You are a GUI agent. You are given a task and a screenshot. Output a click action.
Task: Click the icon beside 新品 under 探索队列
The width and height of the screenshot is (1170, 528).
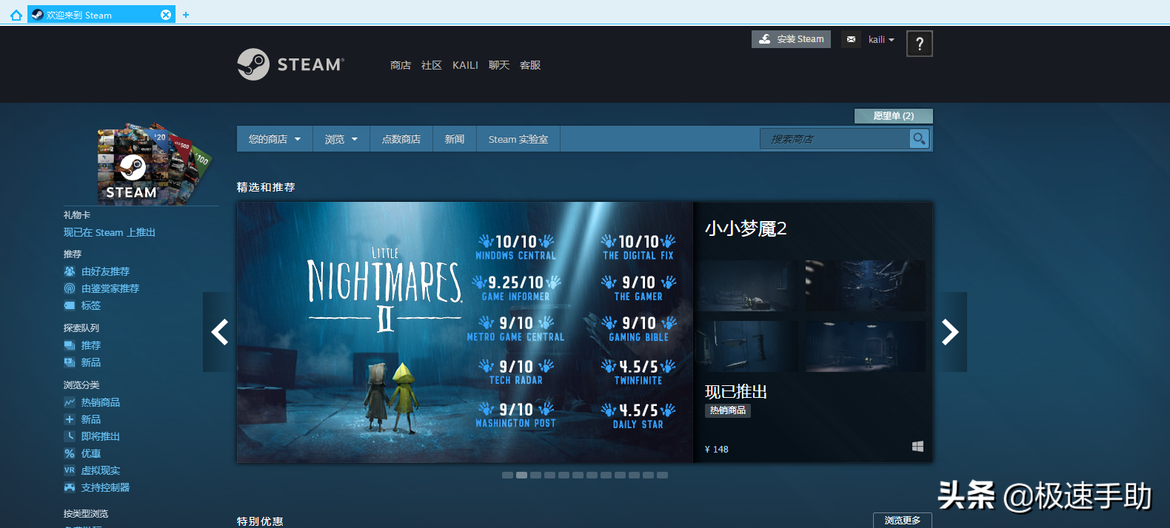70,362
